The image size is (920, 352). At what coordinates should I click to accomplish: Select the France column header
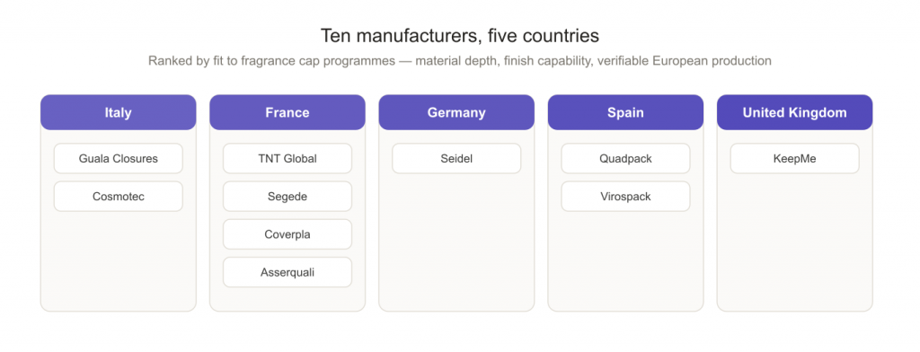pyautogui.click(x=287, y=112)
